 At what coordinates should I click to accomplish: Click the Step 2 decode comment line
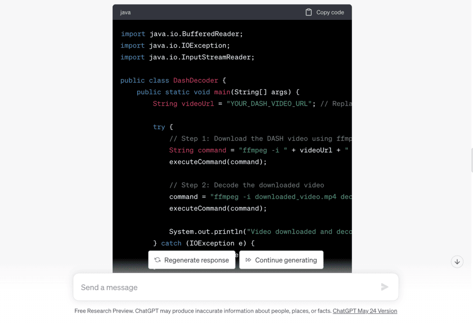(247, 185)
